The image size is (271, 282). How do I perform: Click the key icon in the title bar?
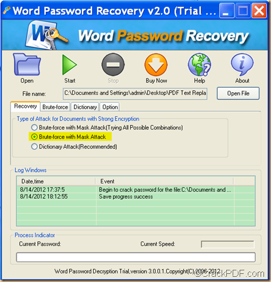6,10
